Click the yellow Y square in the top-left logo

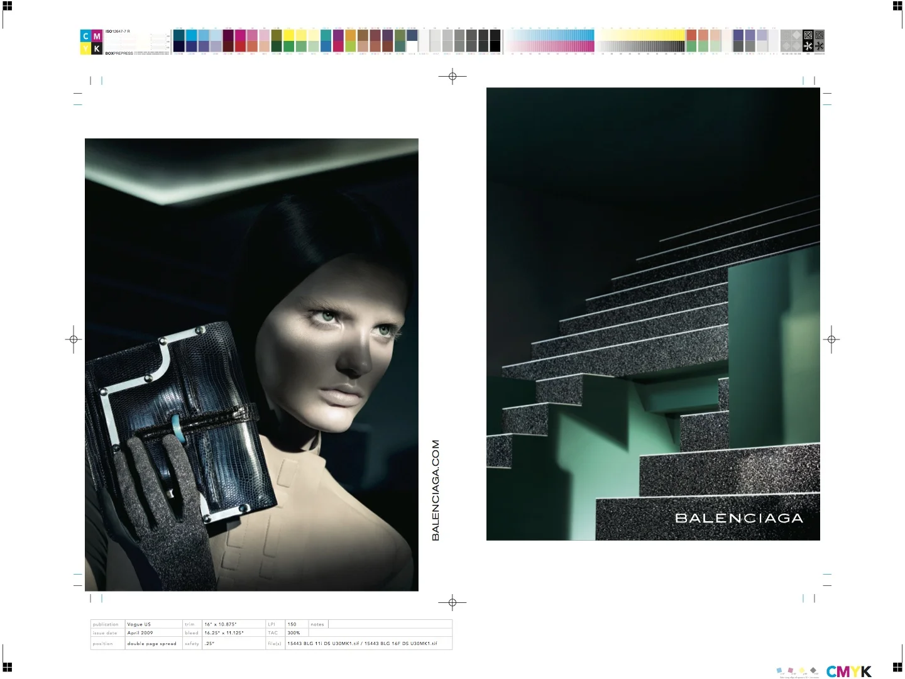pyautogui.click(x=85, y=48)
